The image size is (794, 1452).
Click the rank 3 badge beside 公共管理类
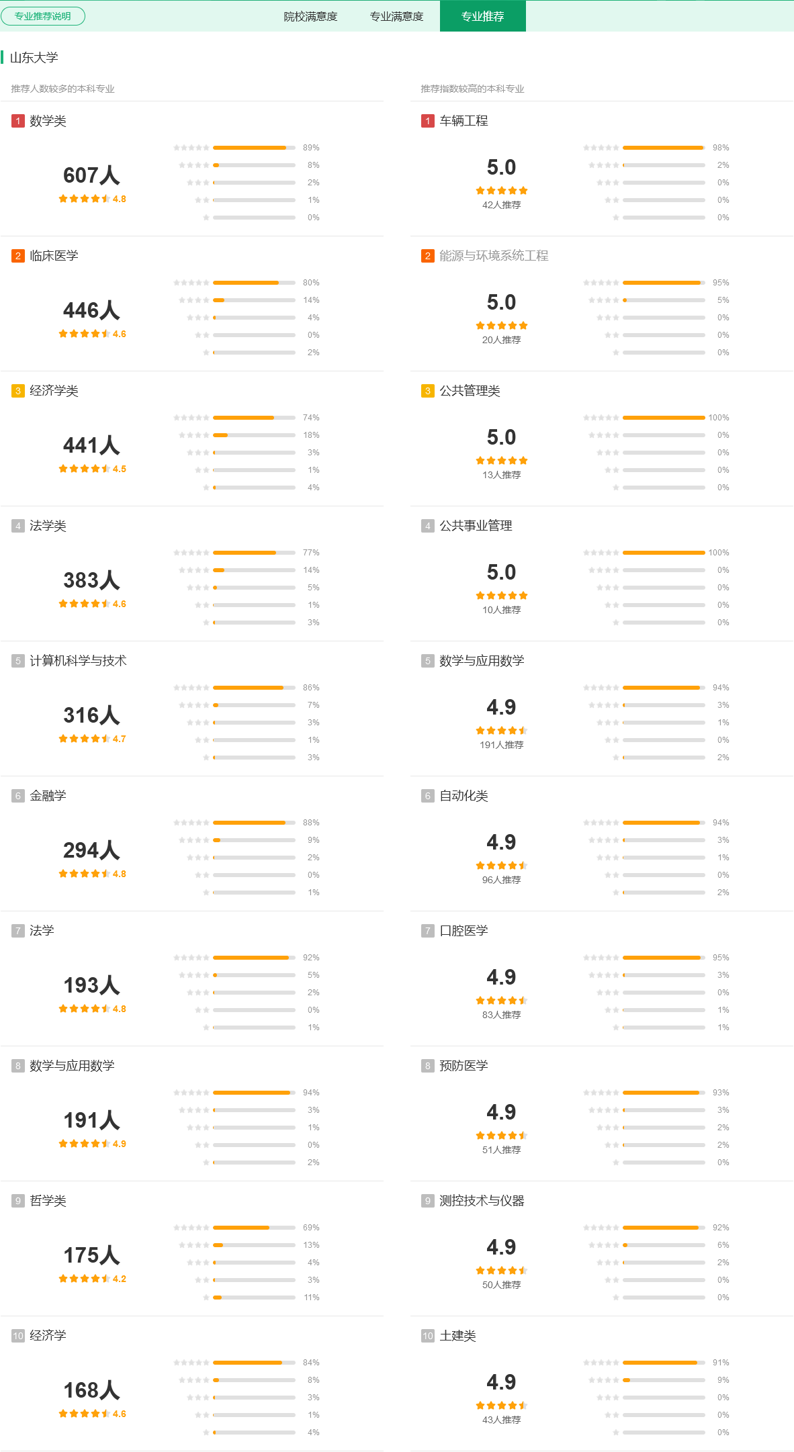click(428, 391)
